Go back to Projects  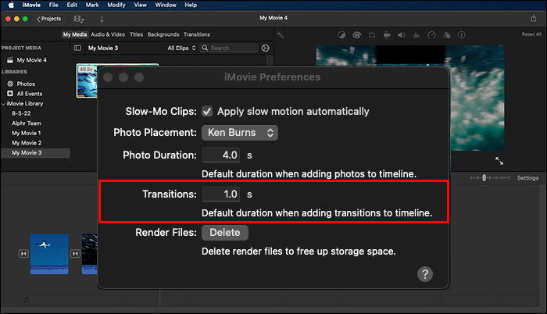[x=48, y=18]
